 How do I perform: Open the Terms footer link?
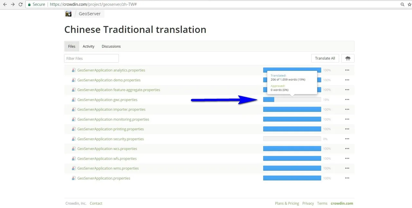322,203
